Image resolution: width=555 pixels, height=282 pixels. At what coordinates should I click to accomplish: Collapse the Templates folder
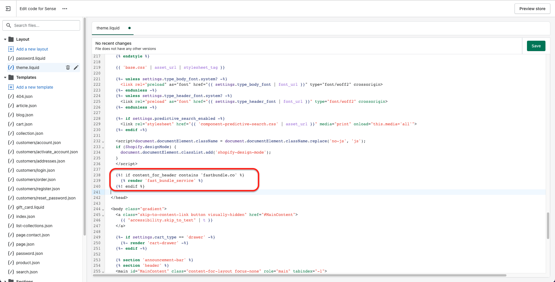coord(5,77)
